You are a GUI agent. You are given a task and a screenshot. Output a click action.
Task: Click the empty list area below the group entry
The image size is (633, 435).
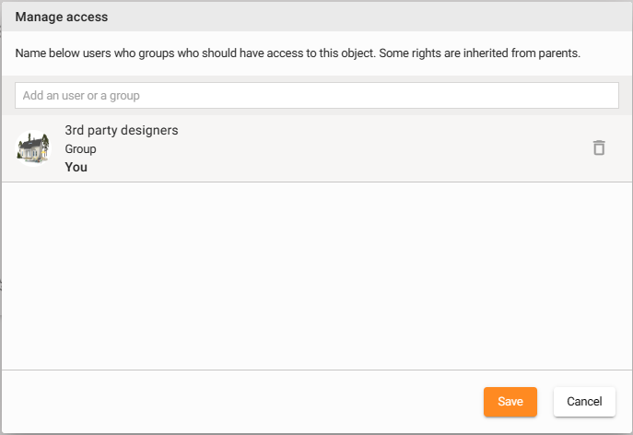[x=316, y=275]
